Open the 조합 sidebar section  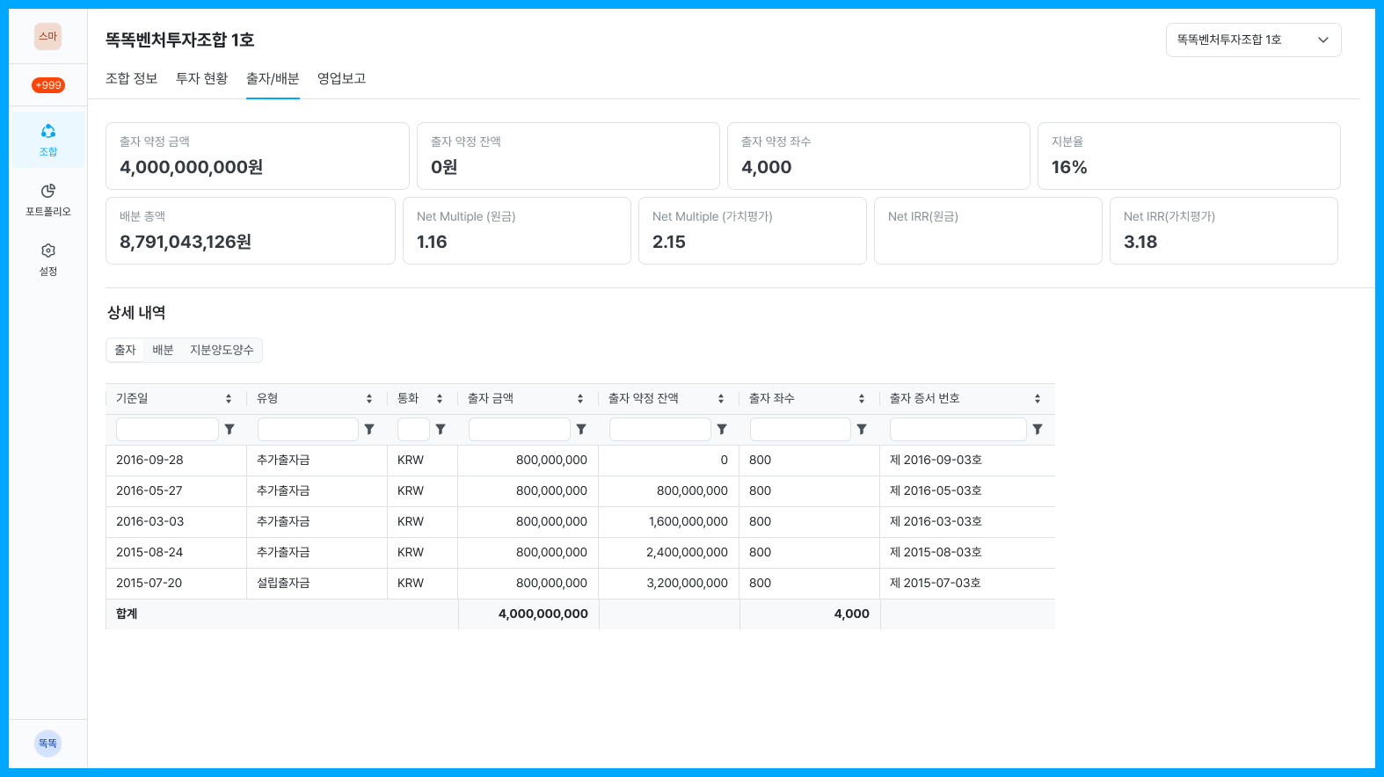coord(48,140)
